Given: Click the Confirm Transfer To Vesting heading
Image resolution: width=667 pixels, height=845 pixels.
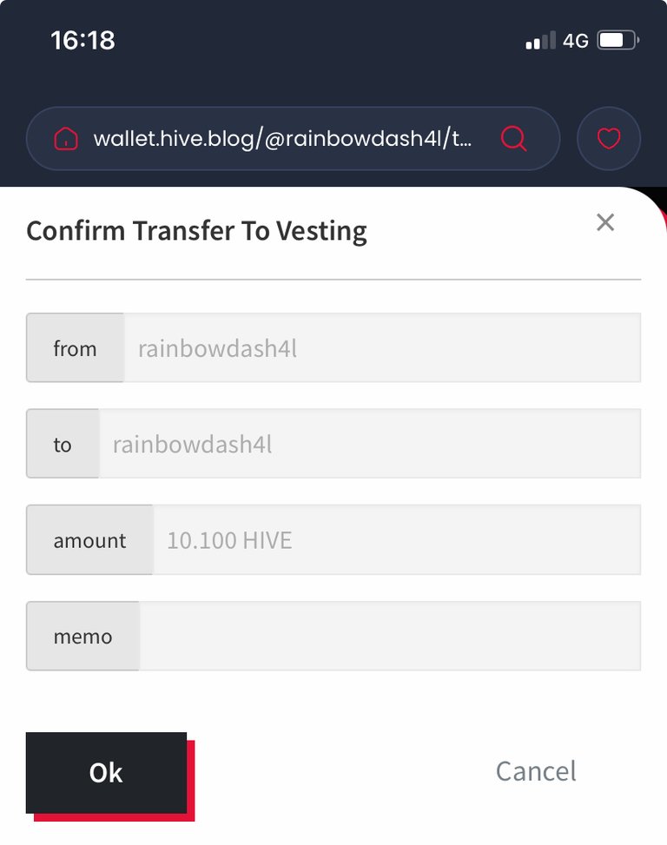Looking at the screenshot, I should pyautogui.click(x=196, y=231).
